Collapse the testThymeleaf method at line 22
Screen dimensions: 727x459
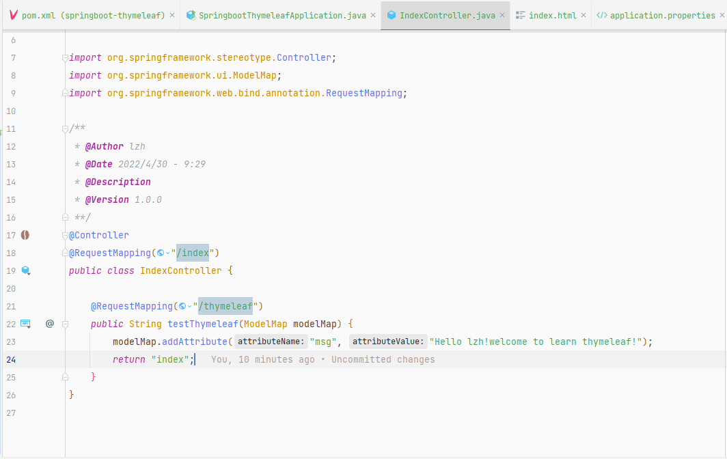pyautogui.click(x=65, y=324)
